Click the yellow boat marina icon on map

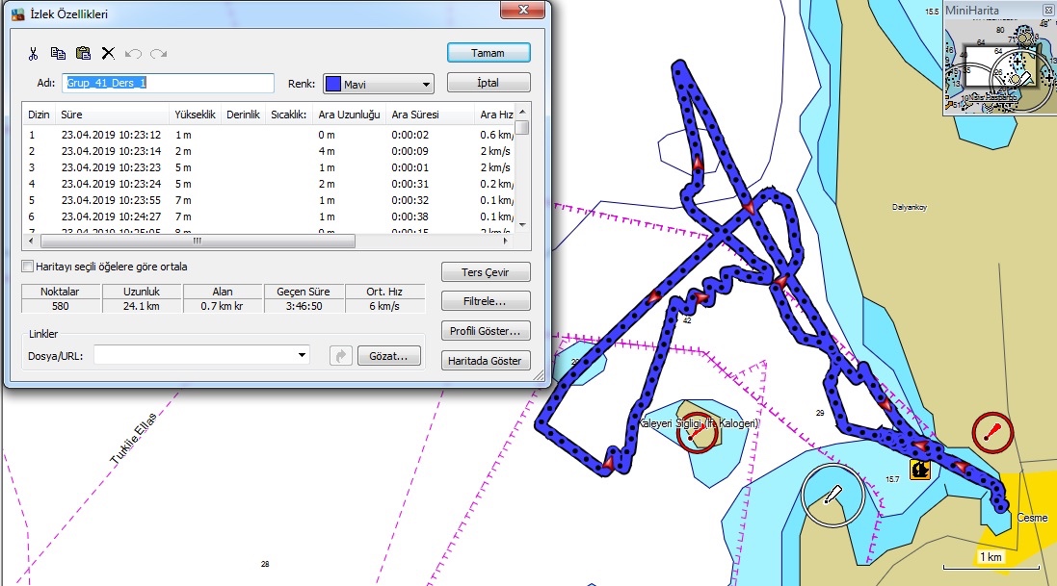pyautogui.click(x=919, y=469)
